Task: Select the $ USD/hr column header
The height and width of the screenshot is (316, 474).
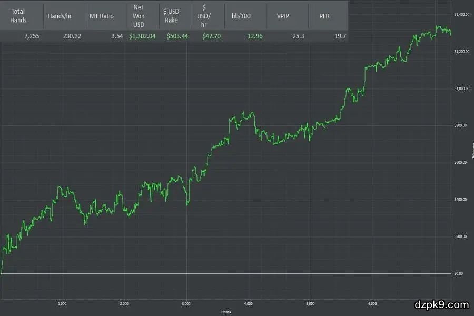Action: 204,16
